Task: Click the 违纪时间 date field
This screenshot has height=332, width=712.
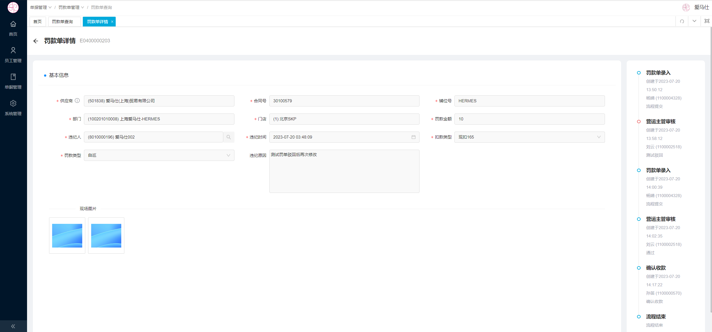Action: pos(344,137)
